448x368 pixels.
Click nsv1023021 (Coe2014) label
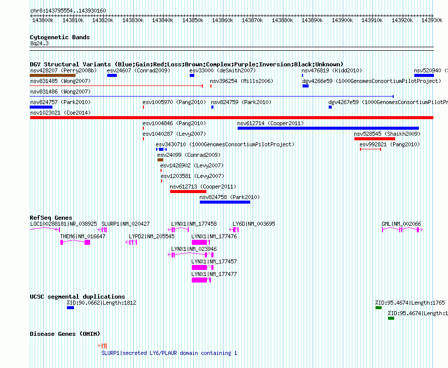pyautogui.click(x=60, y=113)
